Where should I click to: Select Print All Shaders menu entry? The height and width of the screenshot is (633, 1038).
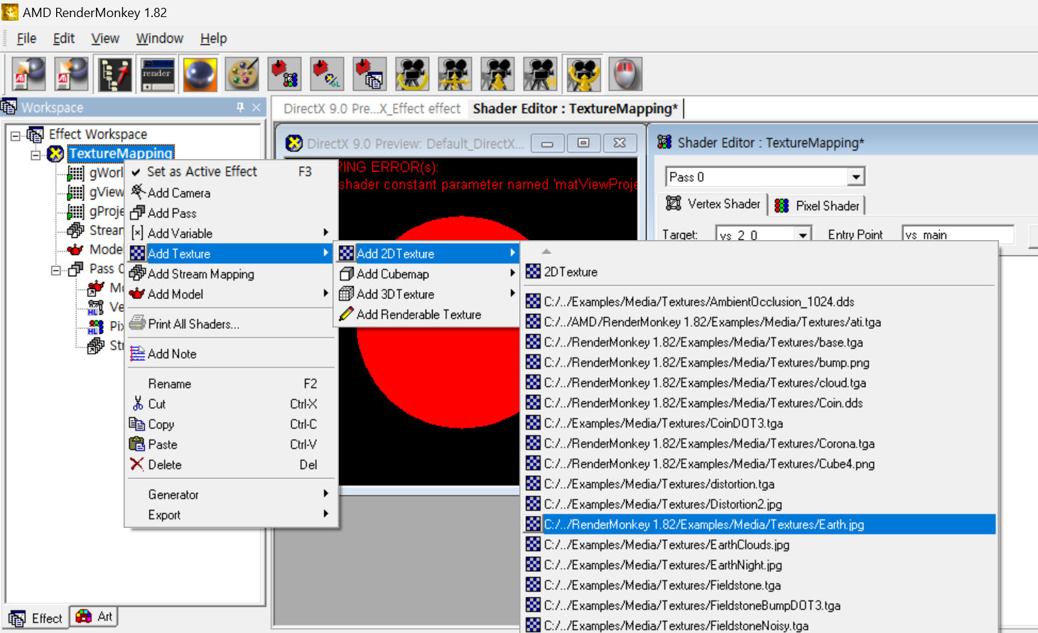click(230, 324)
